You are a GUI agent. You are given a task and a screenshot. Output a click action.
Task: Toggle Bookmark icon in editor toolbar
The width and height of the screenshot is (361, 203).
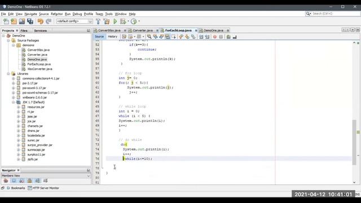[193, 37]
